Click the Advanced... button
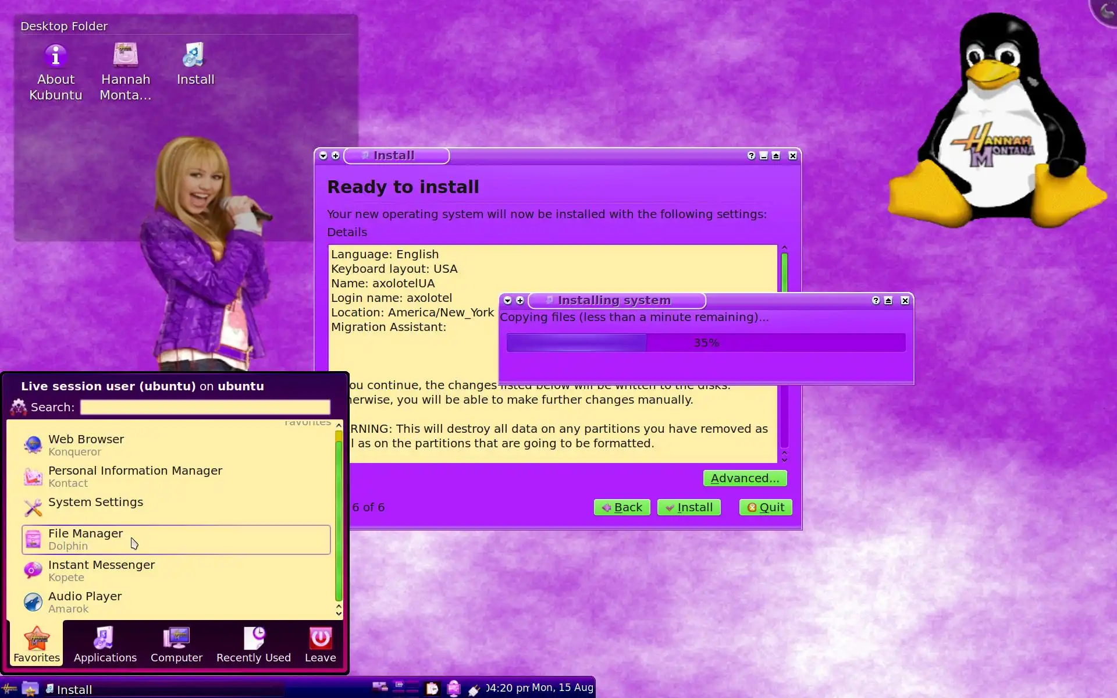The image size is (1117, 698). [x=744, y=478]
